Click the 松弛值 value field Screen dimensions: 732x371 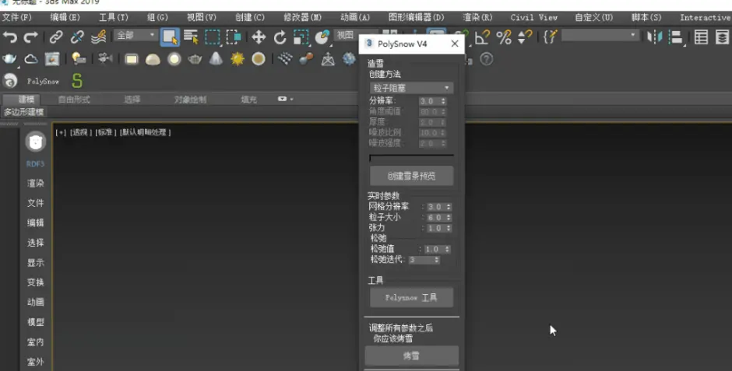(434, 250)
